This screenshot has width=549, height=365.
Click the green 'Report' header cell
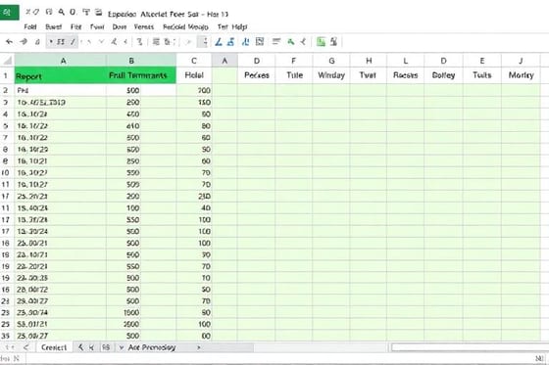(60, 75)
